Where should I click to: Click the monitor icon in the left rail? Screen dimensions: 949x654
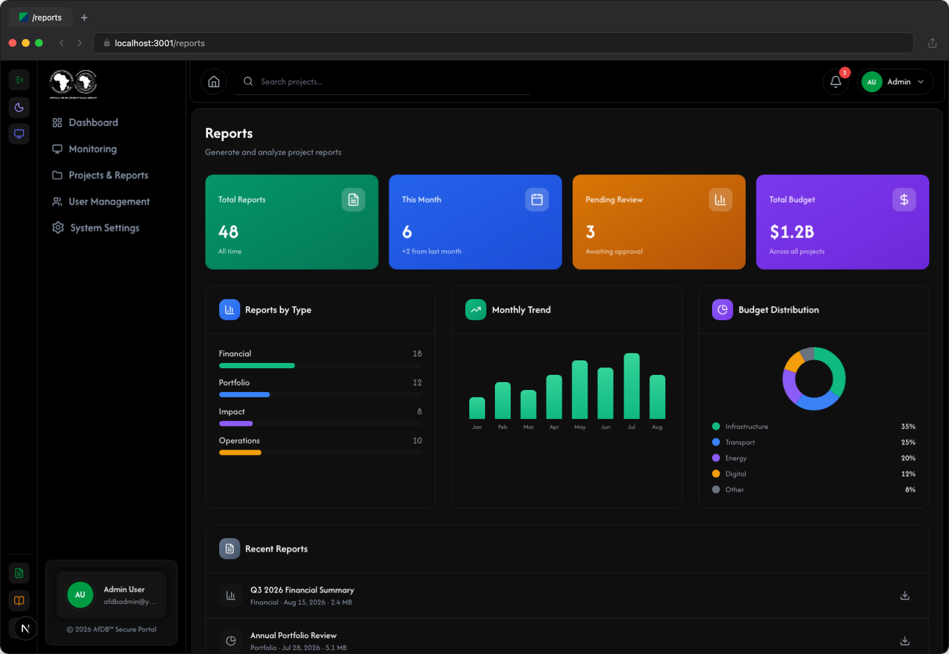19,134
